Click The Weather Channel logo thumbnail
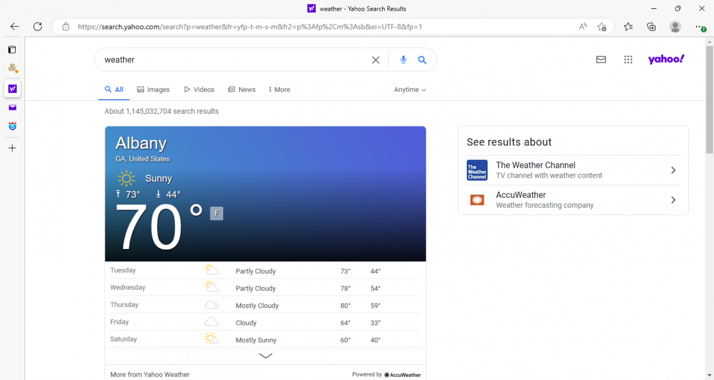Screen dimensions: 714x380 (x=477, y=170)
